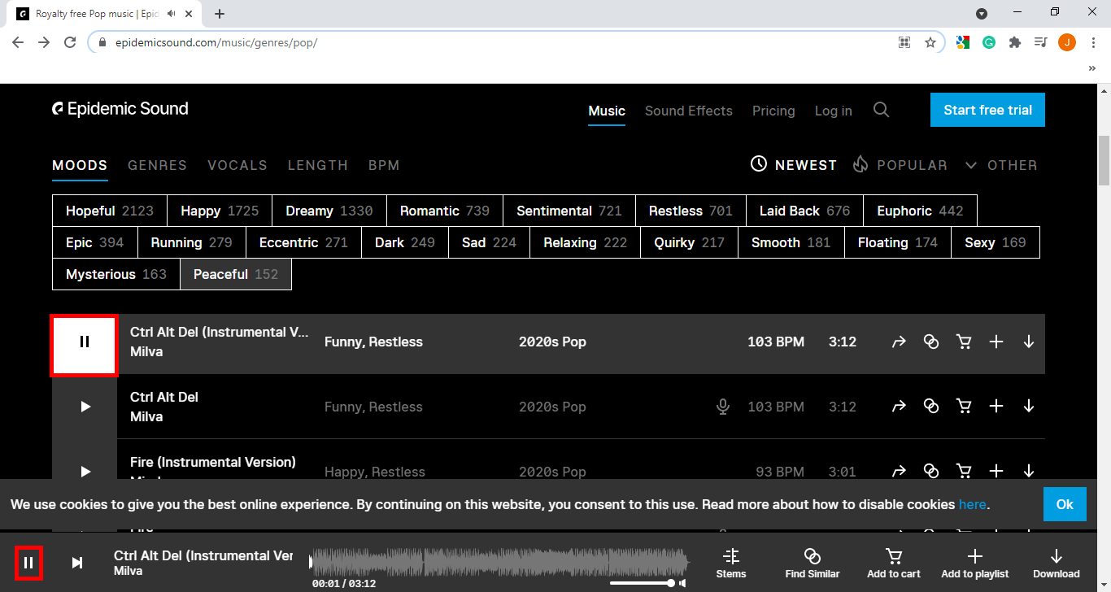Open the VOCALS filter tab
The image size is (1111, 592).
coord(237,165)
